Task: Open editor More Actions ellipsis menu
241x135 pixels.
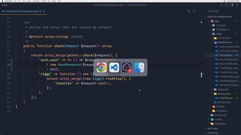Action: pos(199,11)
